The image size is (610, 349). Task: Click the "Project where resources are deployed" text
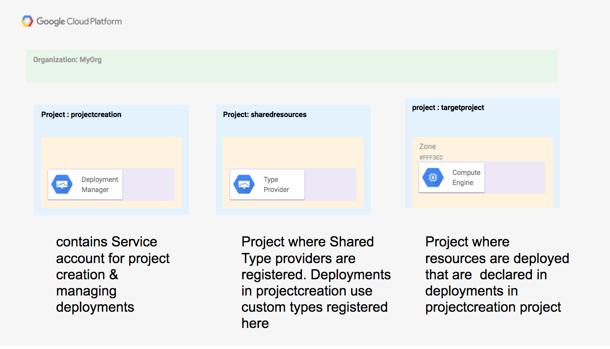tap(497, 274)
